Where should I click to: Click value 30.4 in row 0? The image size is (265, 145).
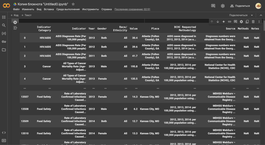click(135, 38)
